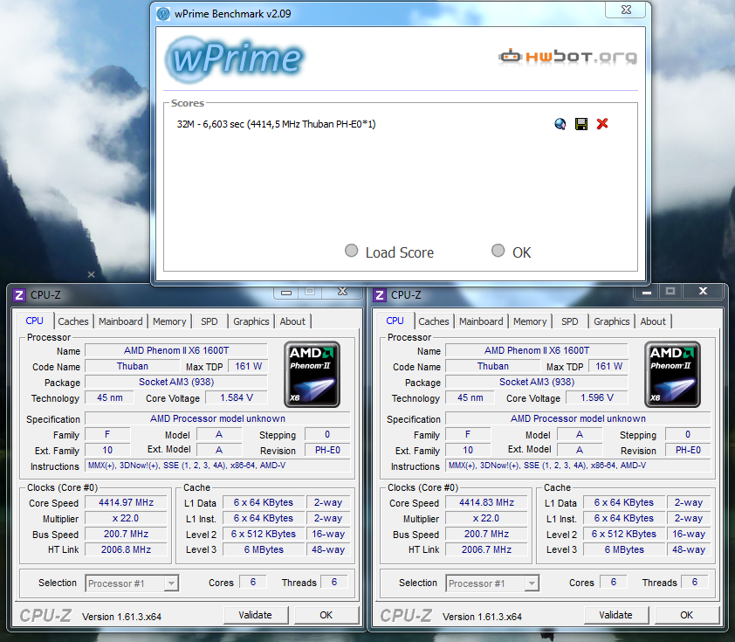Click Max TDP 161 W in right CPU-Z
This screenshot has height=642, width=735.
[609, 366]
